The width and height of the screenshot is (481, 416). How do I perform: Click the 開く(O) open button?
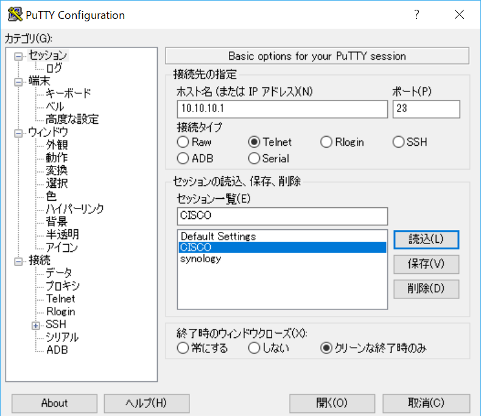pos(332,403)
